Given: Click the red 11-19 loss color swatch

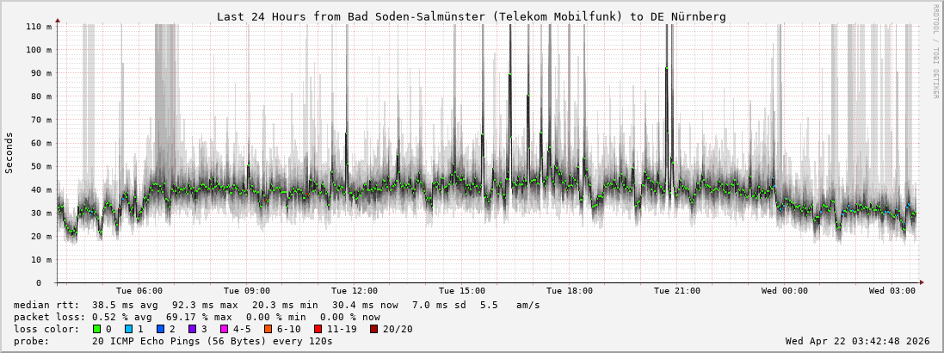Looking at the screenshot, I should 318,329.
